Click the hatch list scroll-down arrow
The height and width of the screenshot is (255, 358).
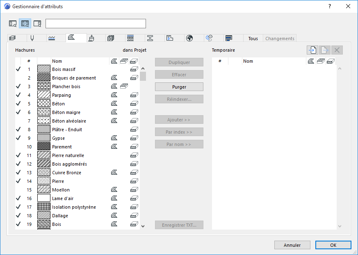(143, 226)
